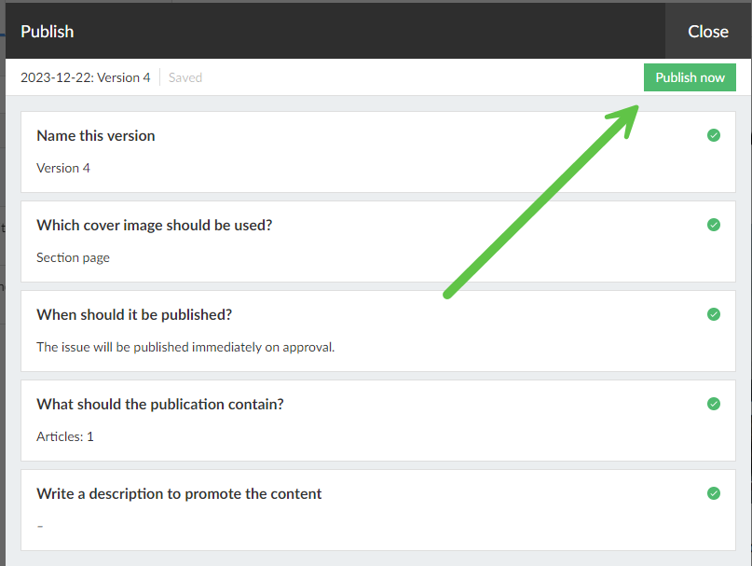Click checkmark on the description section
752x566 pixels.
tap(713, 493)
